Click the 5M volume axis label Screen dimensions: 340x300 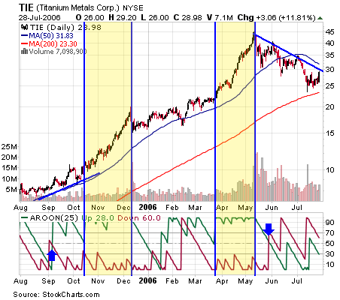pos(11,190)
